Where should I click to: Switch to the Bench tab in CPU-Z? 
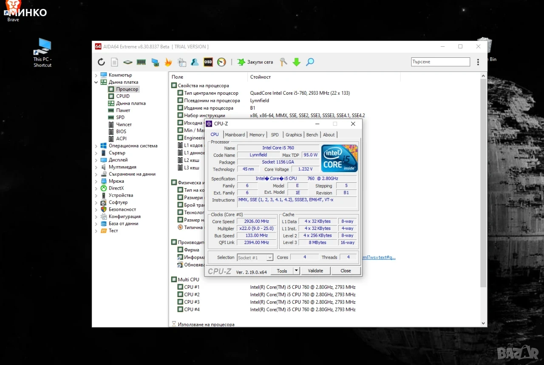(x=312, y=135)
